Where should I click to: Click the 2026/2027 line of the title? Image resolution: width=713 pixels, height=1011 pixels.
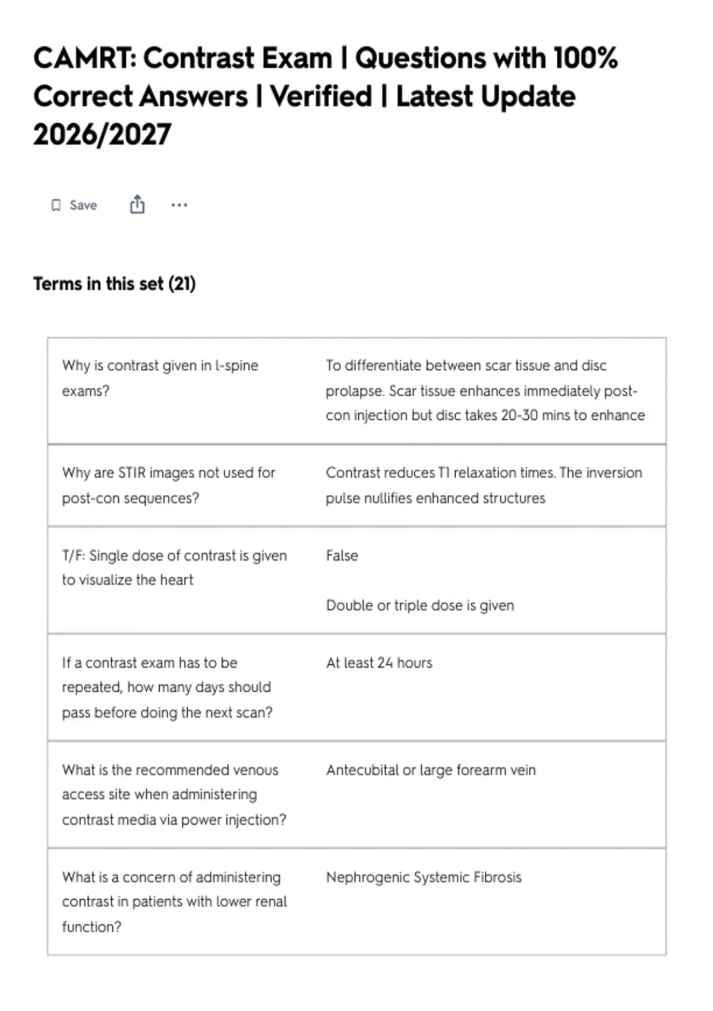102,134
